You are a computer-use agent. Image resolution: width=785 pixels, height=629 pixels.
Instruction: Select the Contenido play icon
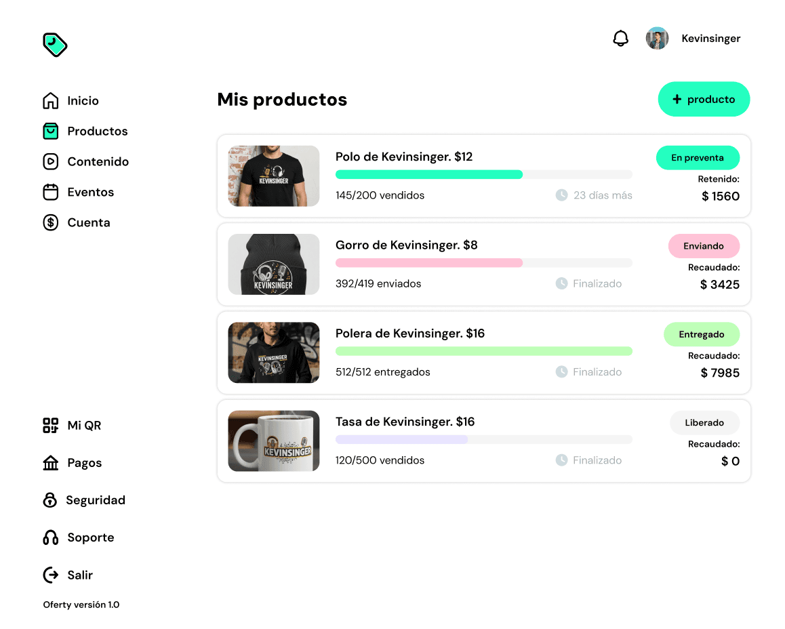tap(51, 161)
